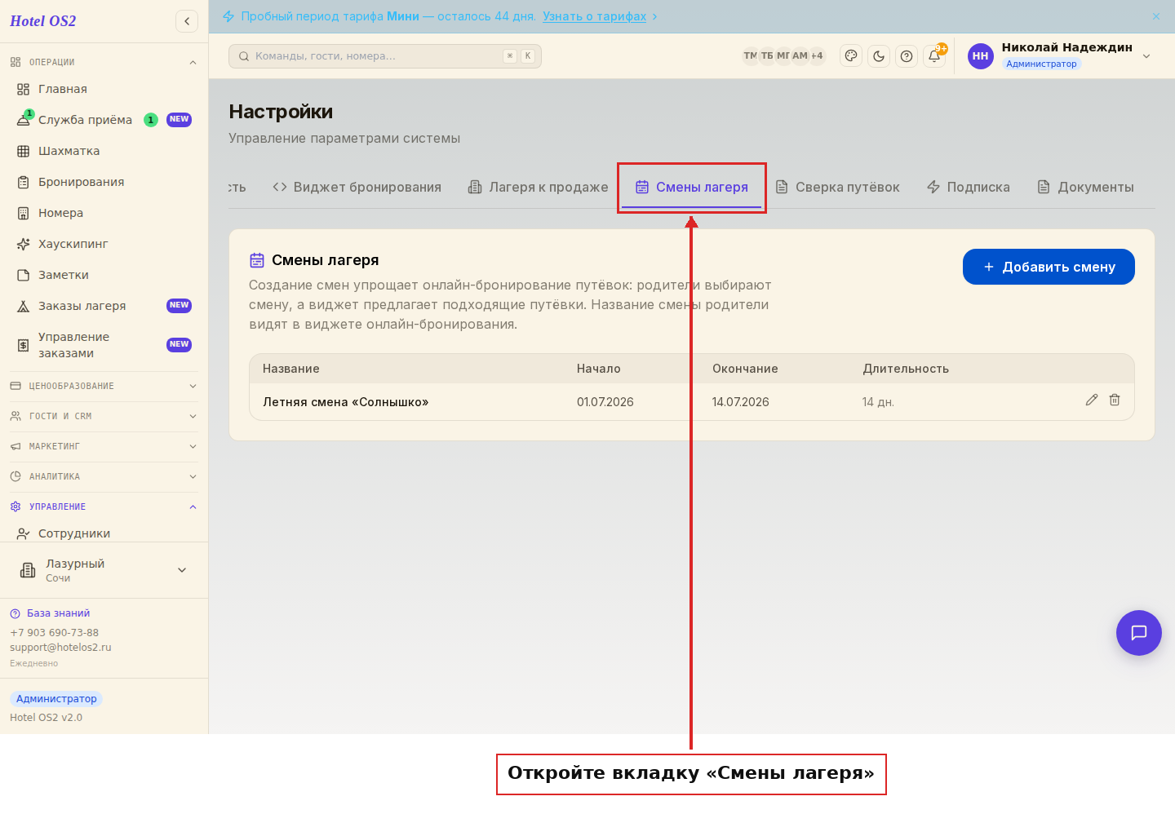
Task: Click the Начало column header
Action: (599, 369)
